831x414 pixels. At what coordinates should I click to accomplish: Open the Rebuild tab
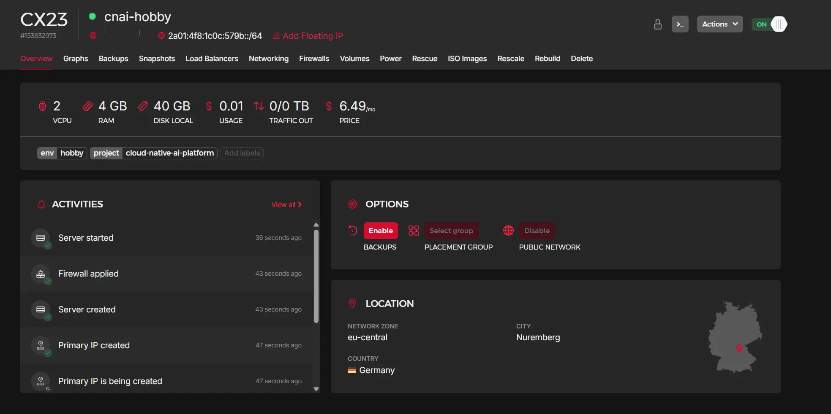click(548, 59)
